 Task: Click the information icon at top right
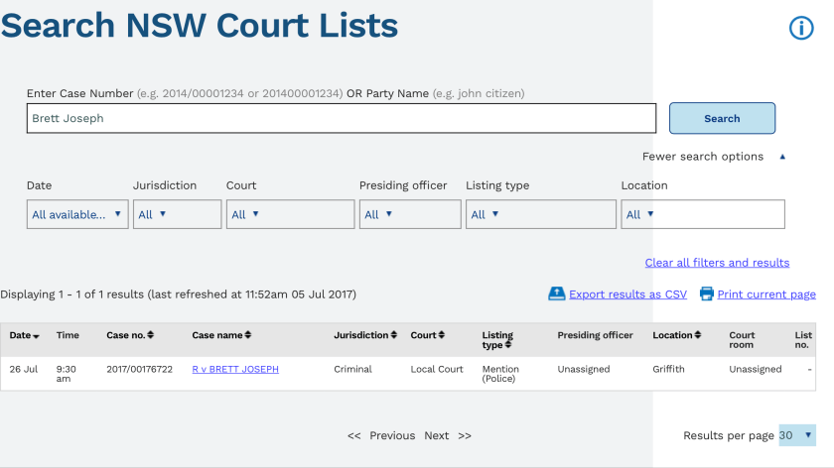click(801, 28)
